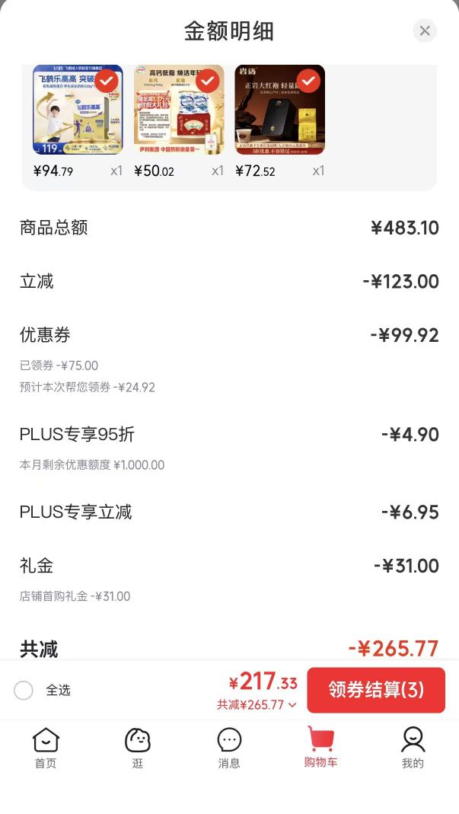
Task: Open the 逛 browse icon
Action: pos(138,748)
